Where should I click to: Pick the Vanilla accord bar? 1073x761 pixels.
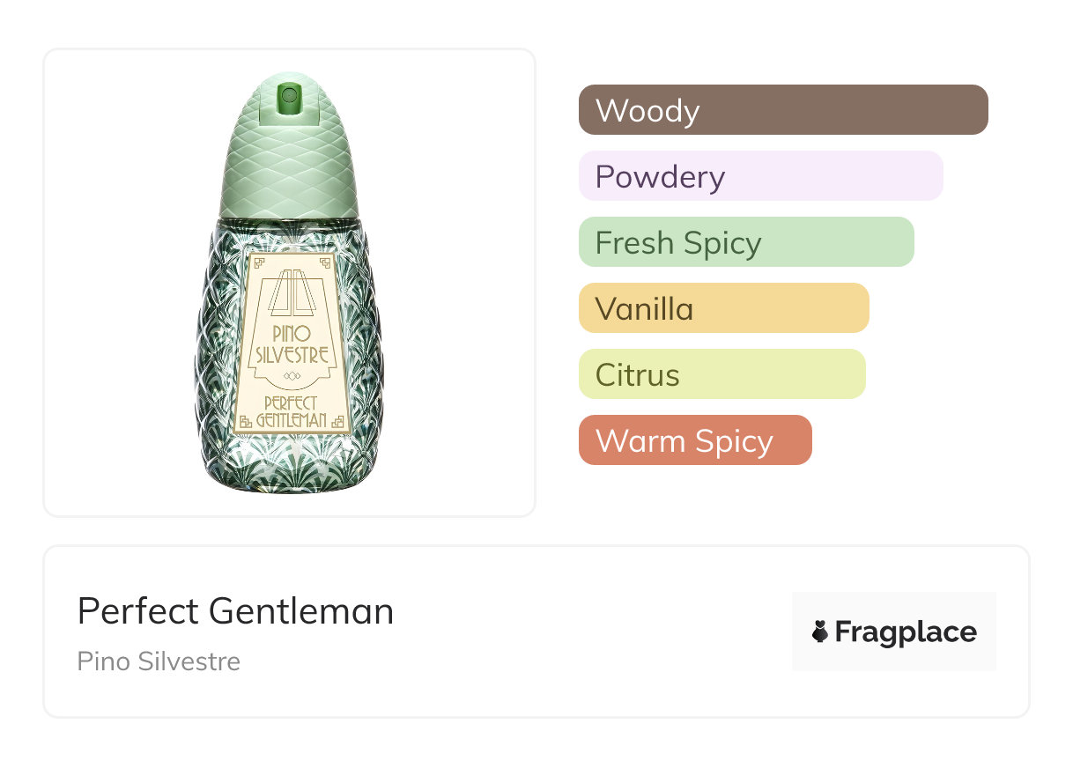click(x=723, y=308)
